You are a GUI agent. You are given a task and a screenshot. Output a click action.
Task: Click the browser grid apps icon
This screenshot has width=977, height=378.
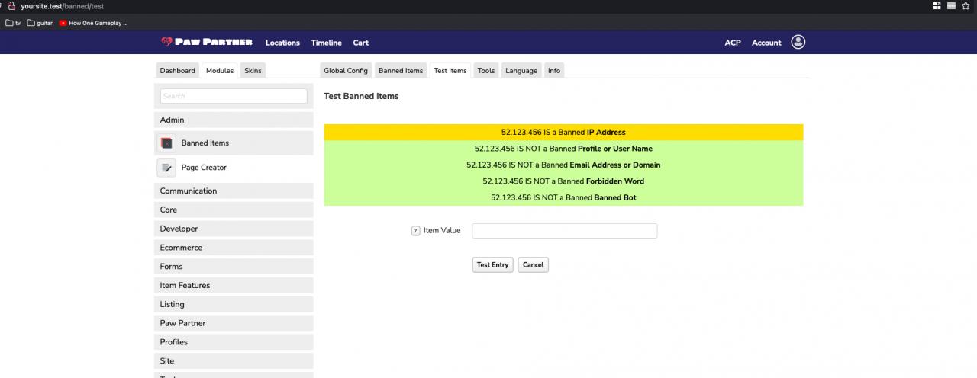click(x=937, y=6)
